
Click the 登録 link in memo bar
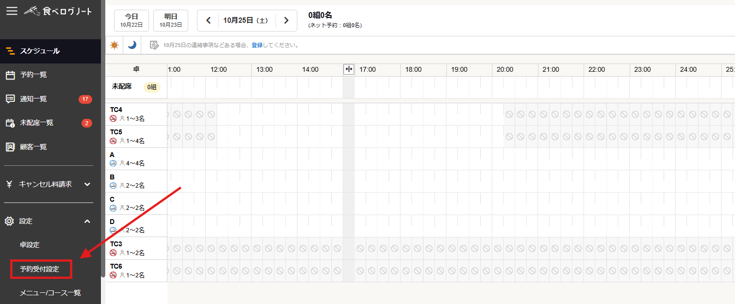tap(257, 45)
